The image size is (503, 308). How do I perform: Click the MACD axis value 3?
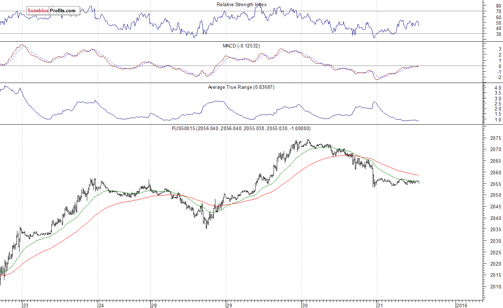click(x=500, y=49)
